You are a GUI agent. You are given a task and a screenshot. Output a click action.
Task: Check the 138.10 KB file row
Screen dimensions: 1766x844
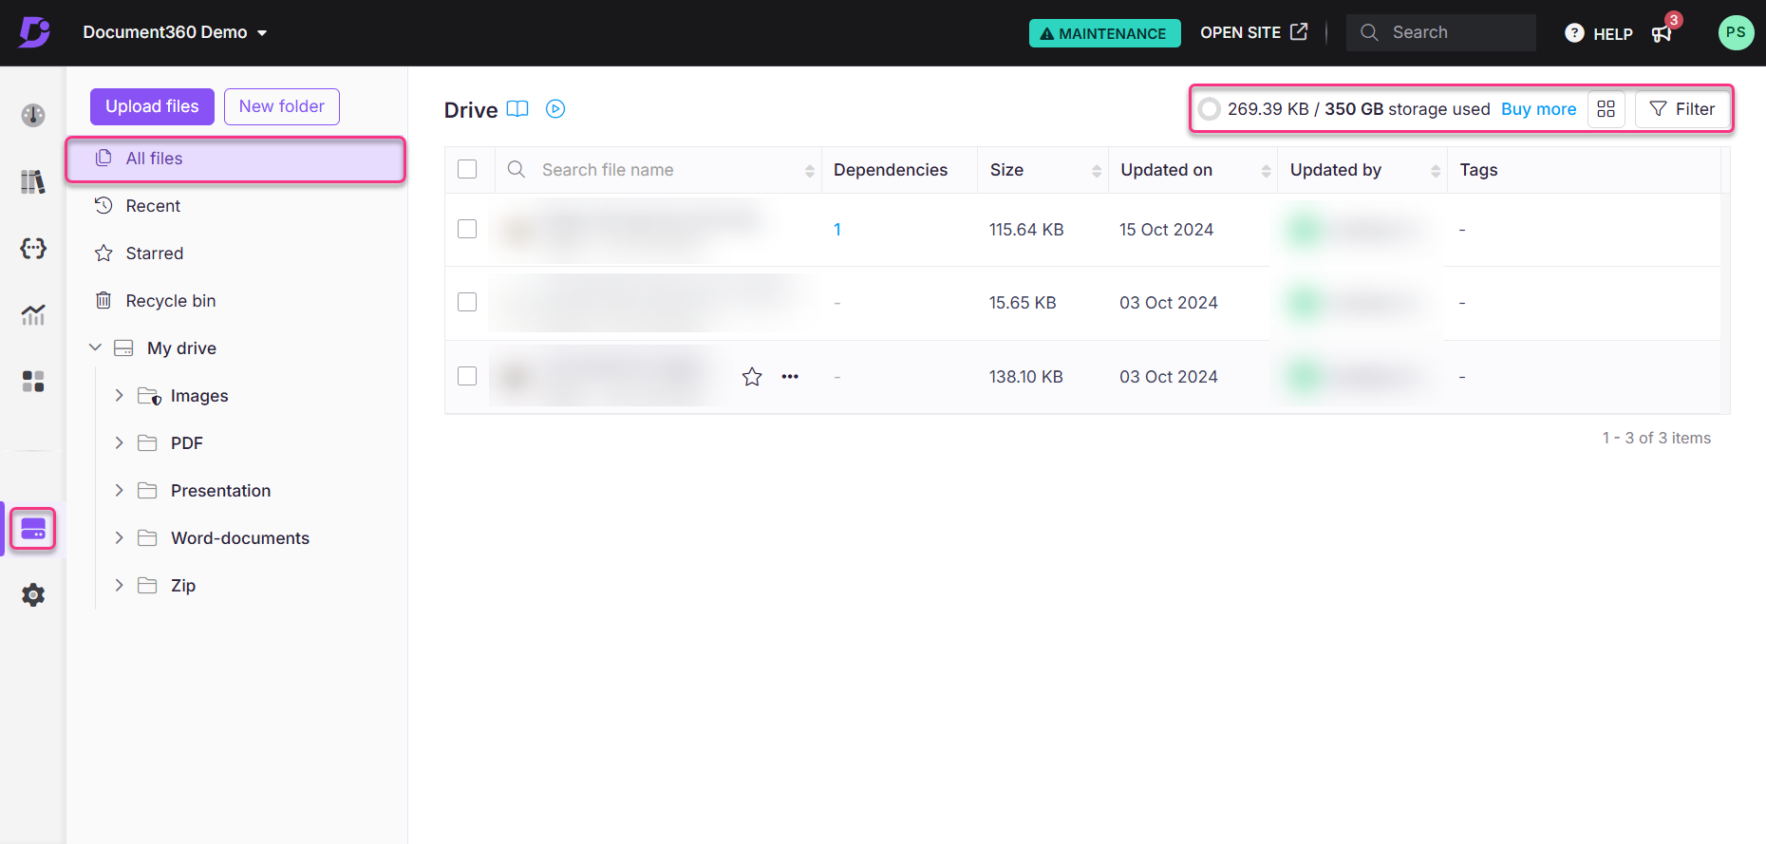467,376
